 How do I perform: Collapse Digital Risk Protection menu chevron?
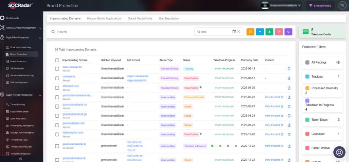pos(40,38)
